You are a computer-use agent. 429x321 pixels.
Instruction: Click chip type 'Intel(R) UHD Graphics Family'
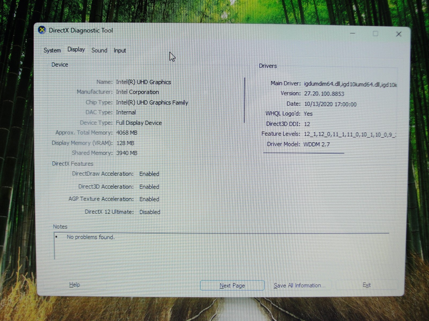(152, 102)
